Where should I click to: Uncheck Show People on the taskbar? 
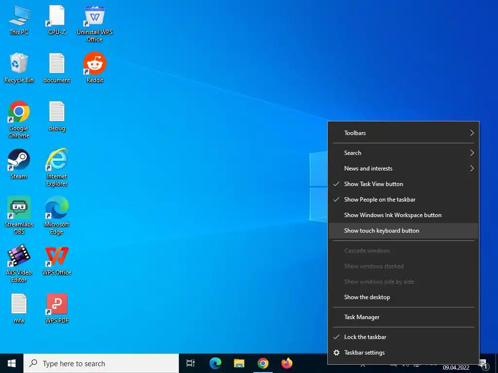click(403, 200)
